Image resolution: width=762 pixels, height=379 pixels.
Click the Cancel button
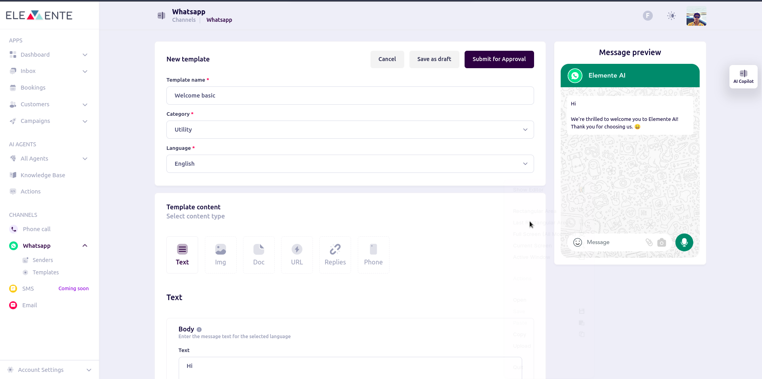pos(387,59)
